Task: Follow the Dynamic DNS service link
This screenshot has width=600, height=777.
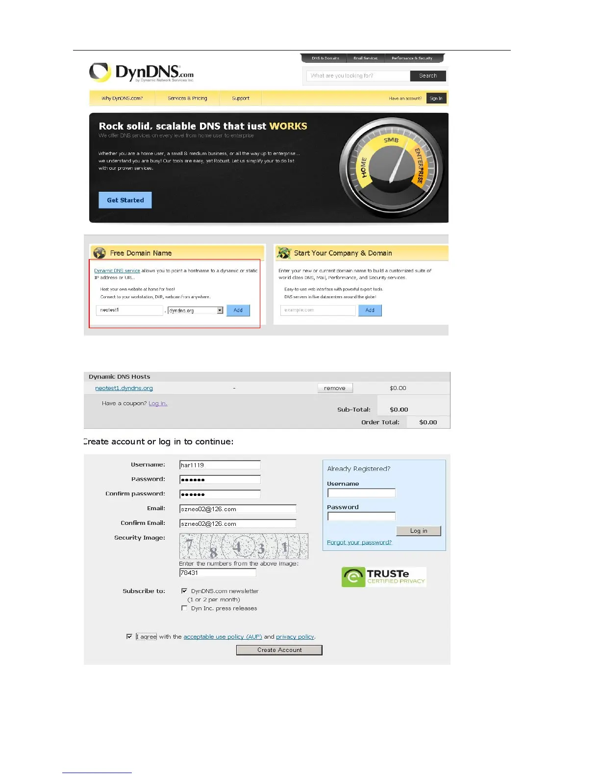Action: [x=117, y=271]
